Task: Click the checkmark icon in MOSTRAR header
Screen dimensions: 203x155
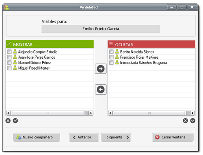Action: (9, 44)
